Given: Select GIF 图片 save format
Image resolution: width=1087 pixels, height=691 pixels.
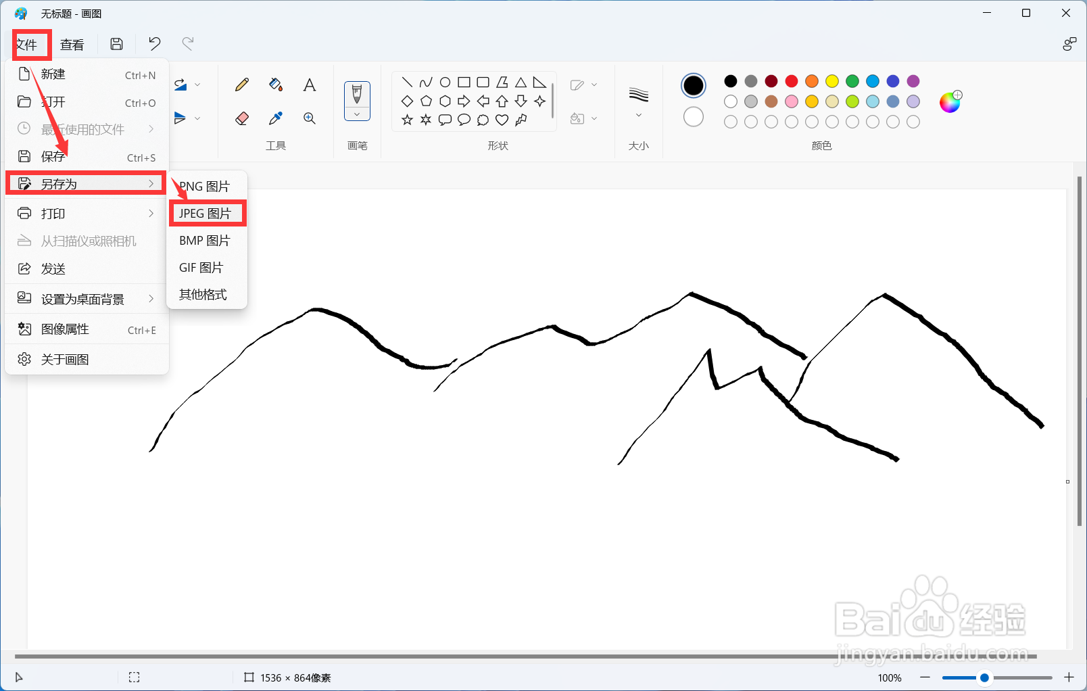Looking at the screenshot, I should click(x=207, y=267).
